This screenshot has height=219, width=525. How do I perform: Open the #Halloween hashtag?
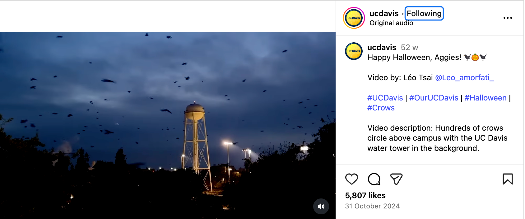pyautogui.click(x=485, y=98)
